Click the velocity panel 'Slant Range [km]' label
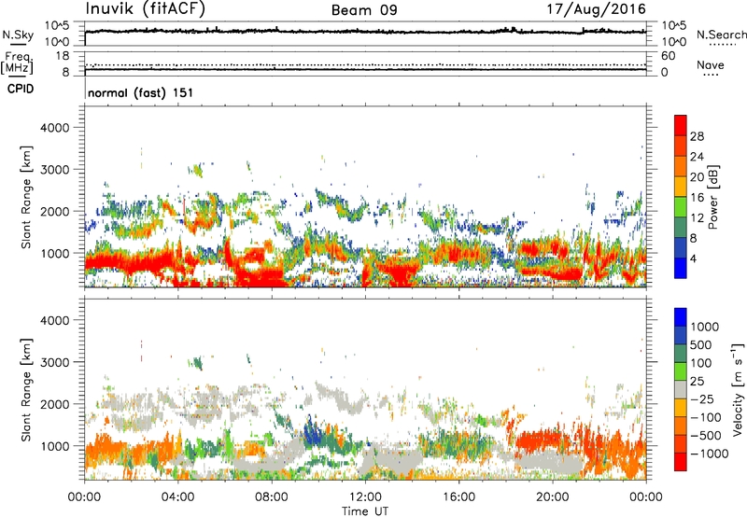747x517 pixels. click(26, 389)
